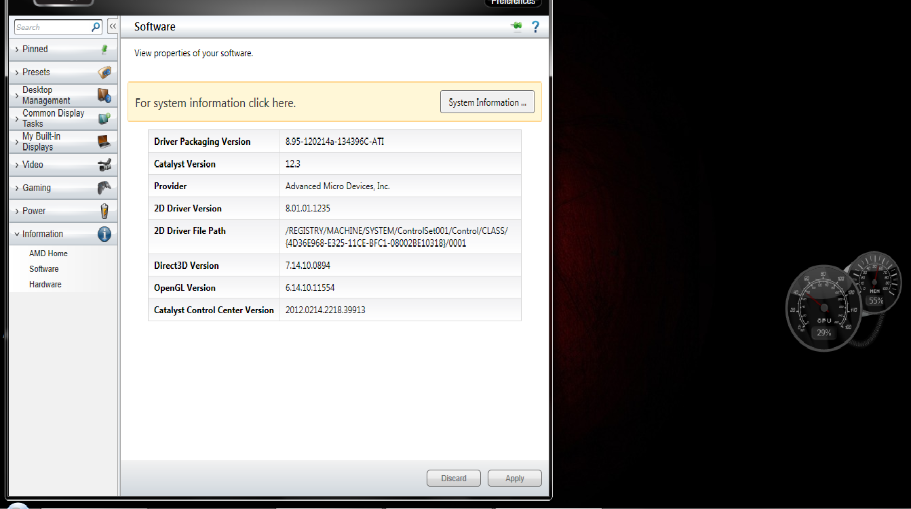
Task: Select the Hardware information page
Action: point(45,285)
